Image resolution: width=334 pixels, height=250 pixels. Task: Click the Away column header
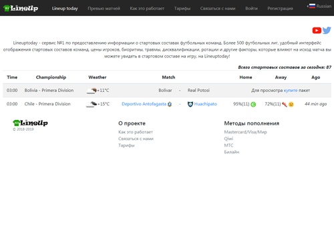click(281, 77)
